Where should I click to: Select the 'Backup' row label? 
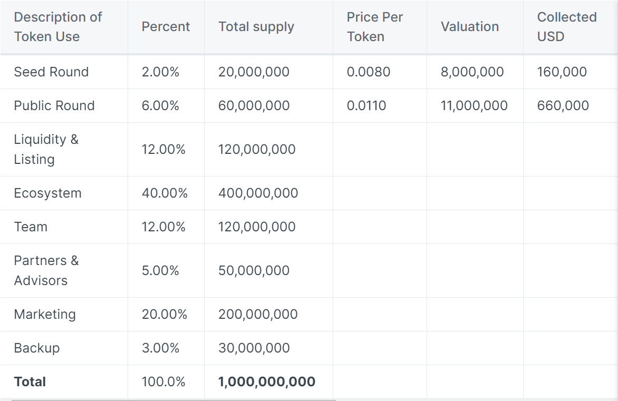tap(36, 348)
